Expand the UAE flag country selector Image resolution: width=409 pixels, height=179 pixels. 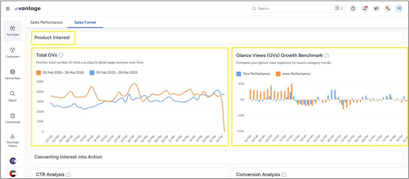(x=13, y=174)
